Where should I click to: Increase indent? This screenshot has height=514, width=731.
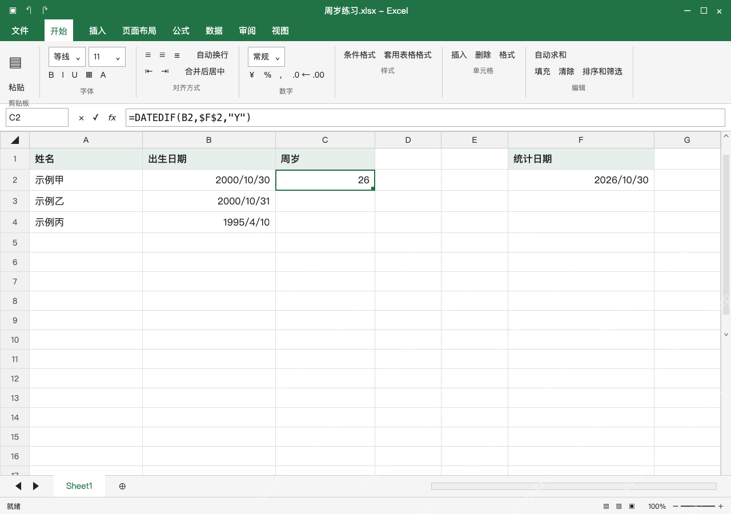coord(165,71)
